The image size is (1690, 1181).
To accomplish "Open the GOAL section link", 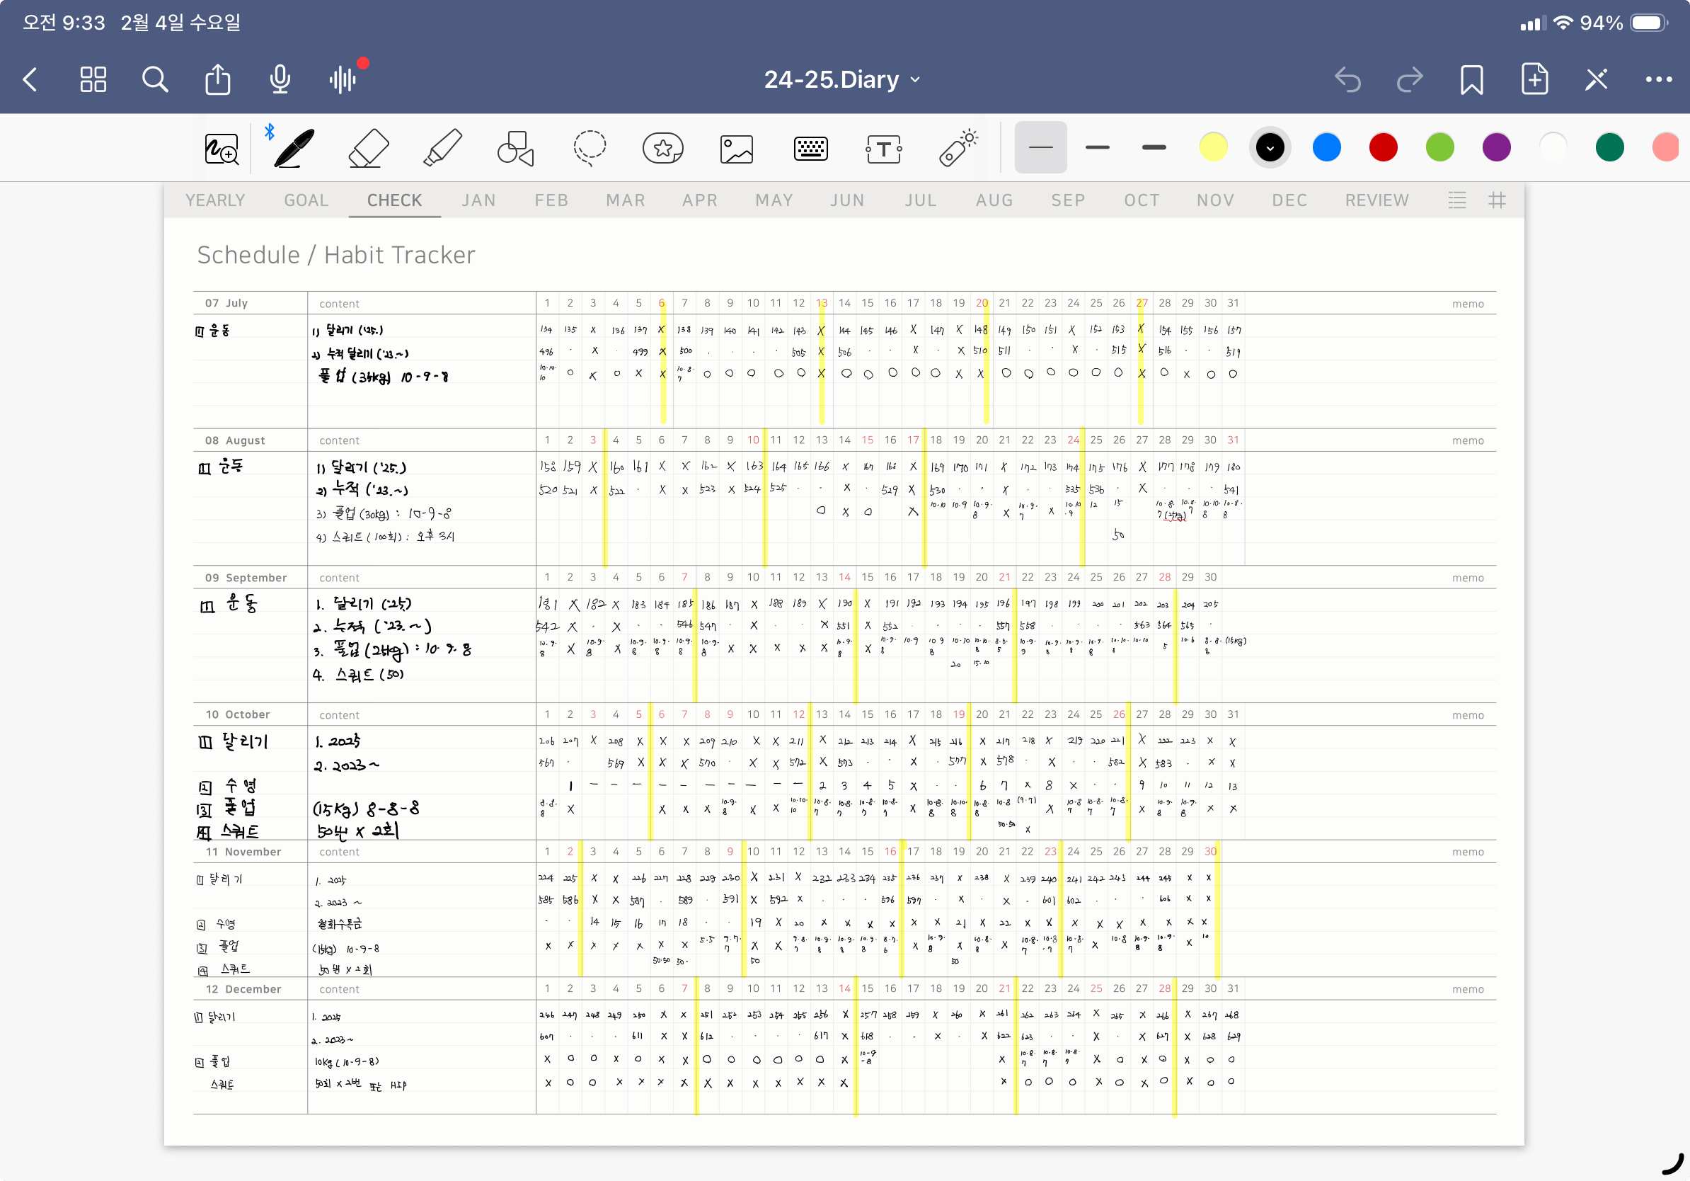I will click(306, 200).
